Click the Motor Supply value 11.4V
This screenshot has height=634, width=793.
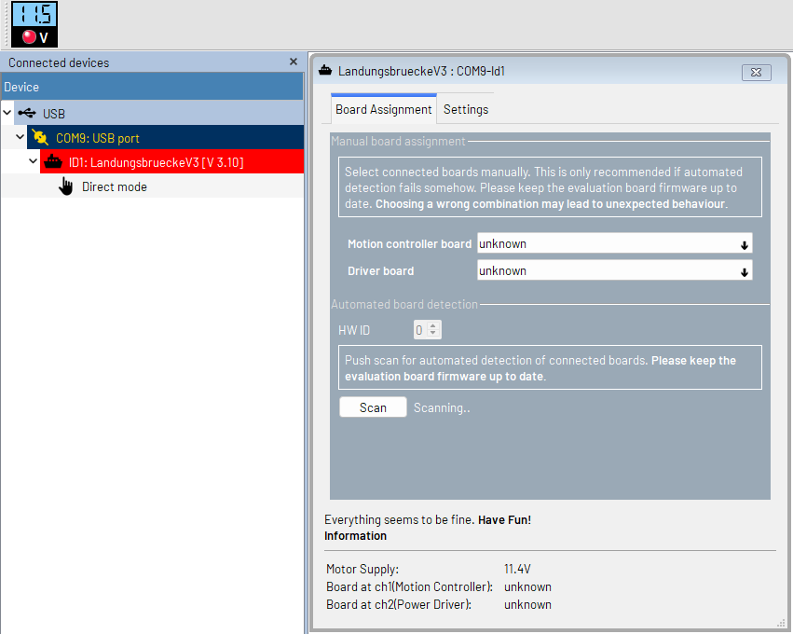point(517,569)
